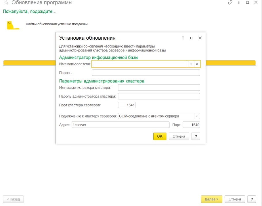Select the Имя администратора кластера field
This screenshot has width=262, height=206.
tap(159, 87)
